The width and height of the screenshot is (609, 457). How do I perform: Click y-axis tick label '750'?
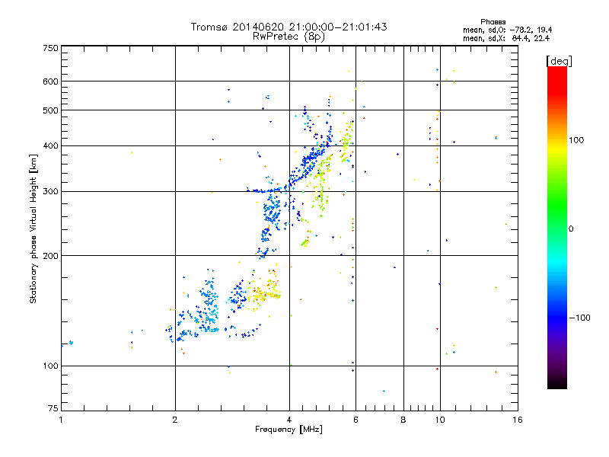50,48
